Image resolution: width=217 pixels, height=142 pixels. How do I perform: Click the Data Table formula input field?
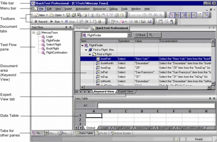pyautogui.click(x=156, y=105)
